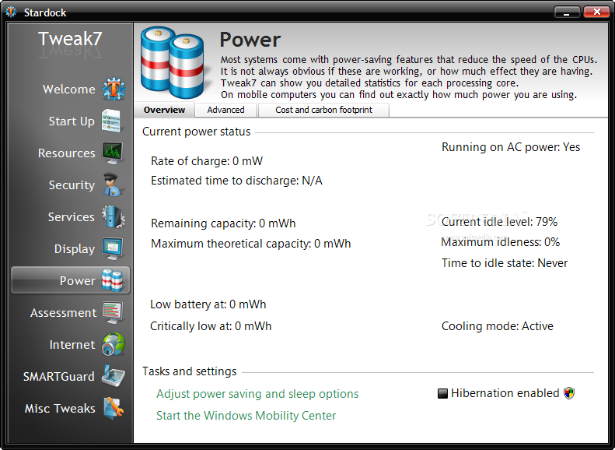The image size is (615, 450).
Task: Open Resources via the graph monitor icon
Action: click(x=113, y=153)
